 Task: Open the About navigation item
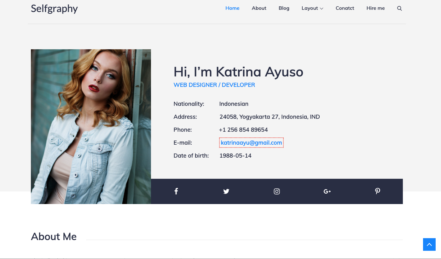point(259,8)
